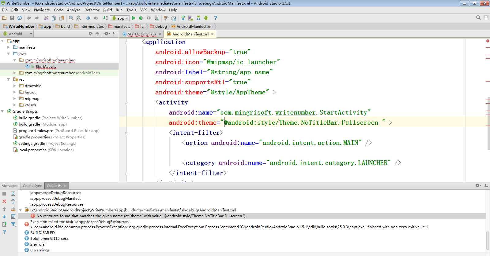Click the Save All floppy icon
Screen dimensions: 490x256
click(12, 18)
